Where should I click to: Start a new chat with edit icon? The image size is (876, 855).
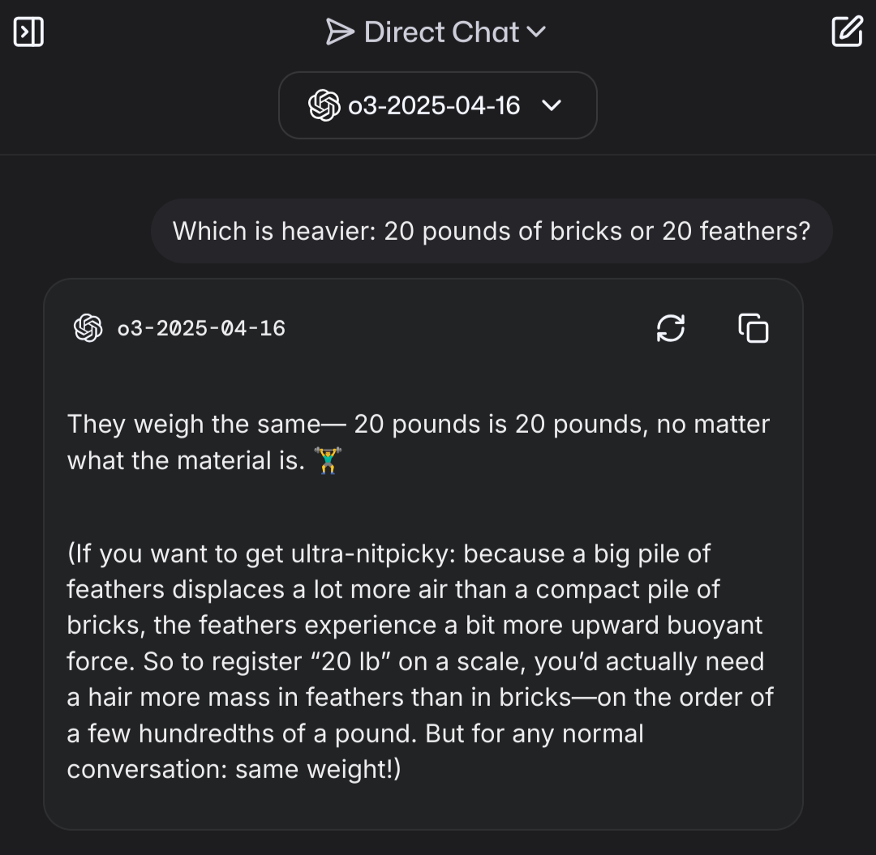[x=847, y=32]
